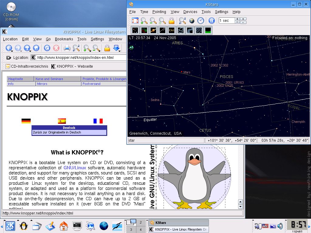Clear the Konqueror location bar
The height and width of the screenshot is (233, 311).
point(9,58)
